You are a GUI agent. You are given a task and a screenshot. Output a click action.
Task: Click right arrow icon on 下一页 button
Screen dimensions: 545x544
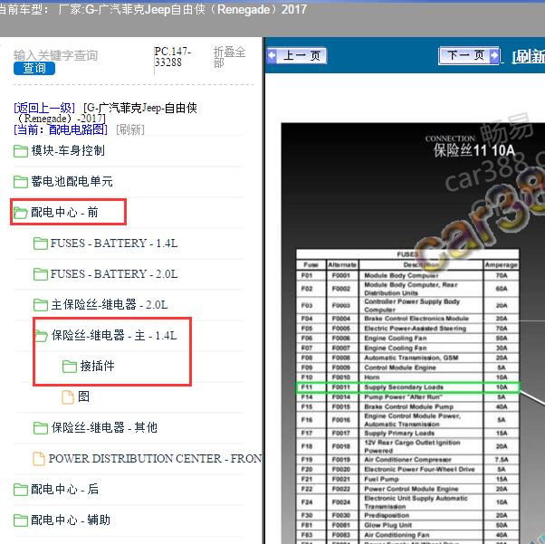point(493,55)
